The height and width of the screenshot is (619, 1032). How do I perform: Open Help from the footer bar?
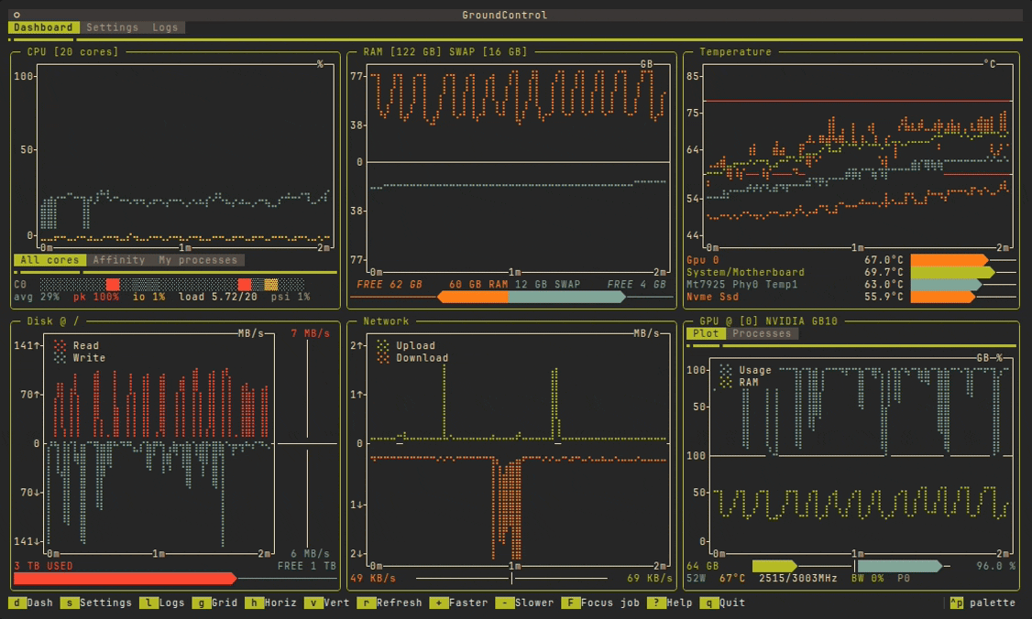[669, 603]
